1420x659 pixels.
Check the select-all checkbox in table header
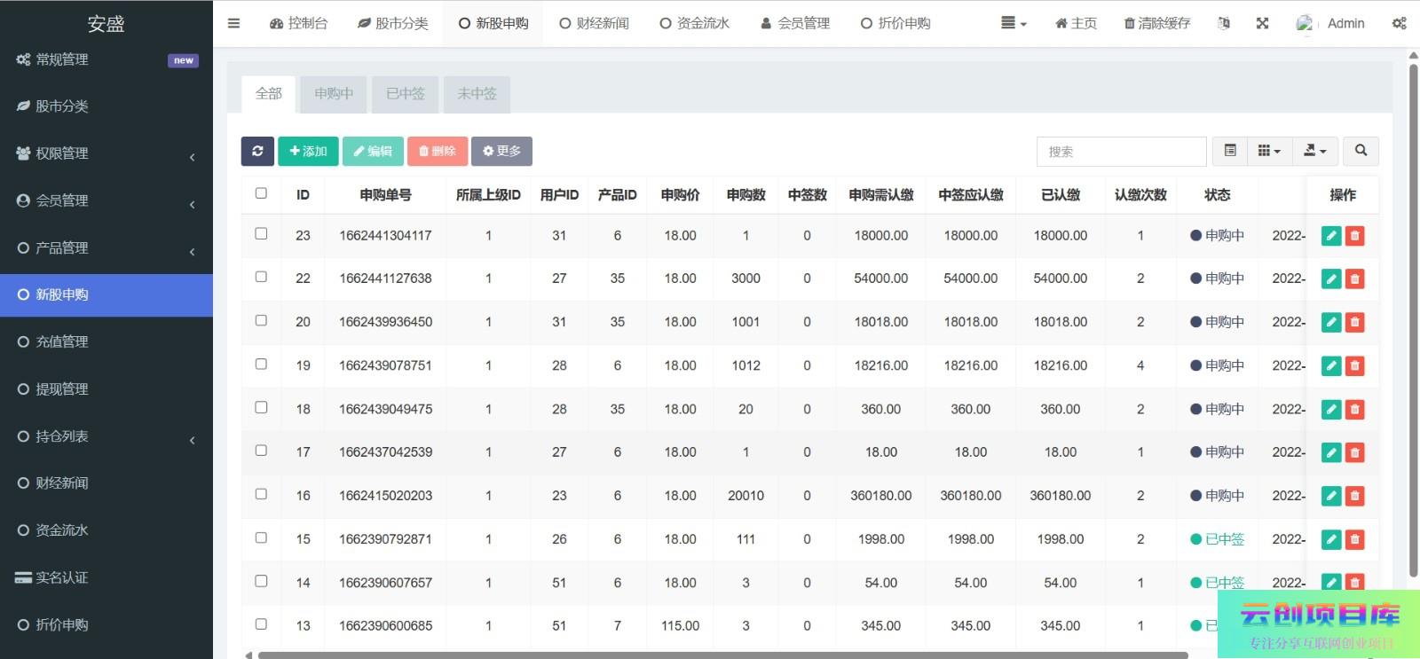(261, 193)
